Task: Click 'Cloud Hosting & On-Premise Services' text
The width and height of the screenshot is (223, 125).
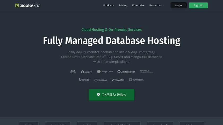Action: tap(111, 30)
